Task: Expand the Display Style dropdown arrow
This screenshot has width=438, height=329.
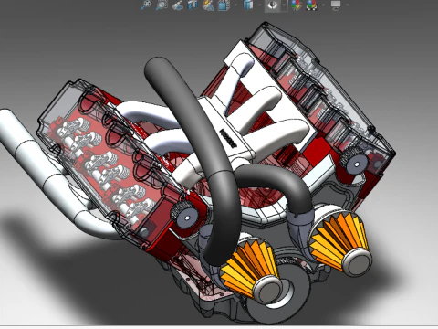Action: tap(259, 5)
